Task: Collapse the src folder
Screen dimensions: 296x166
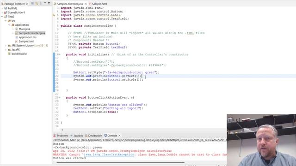Action: point(6,21)
